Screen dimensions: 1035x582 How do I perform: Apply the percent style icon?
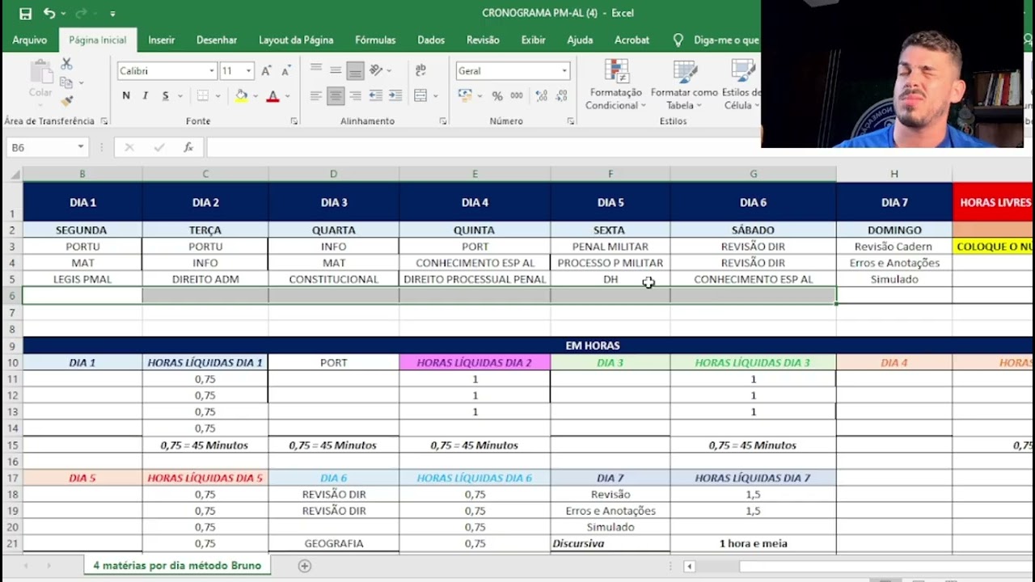click(x=497, y=95)
